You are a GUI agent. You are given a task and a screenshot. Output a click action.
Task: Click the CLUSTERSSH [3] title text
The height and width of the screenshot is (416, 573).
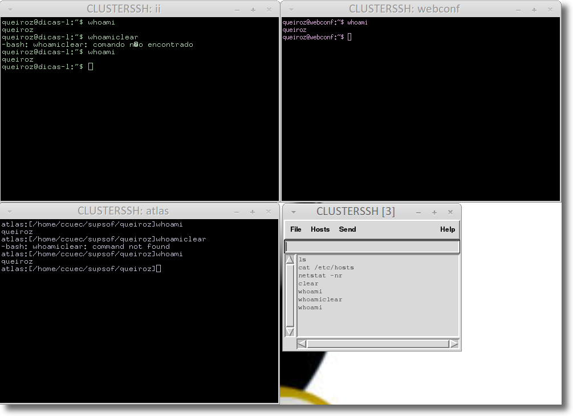[356, 212]
